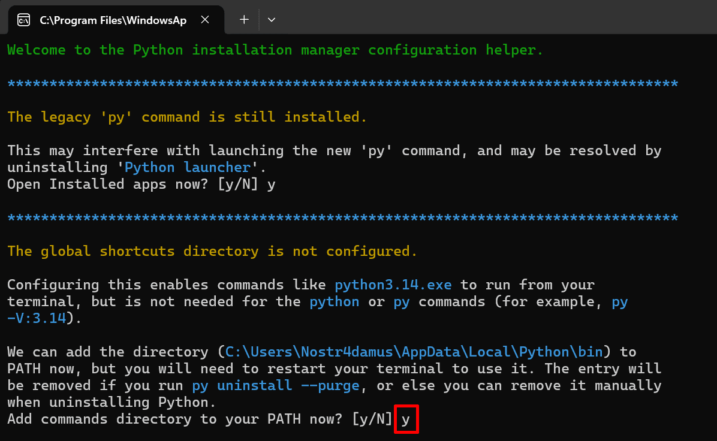Click the blue 'python3.14.exe' text
Image resolution: width=717 pixels, height=441 pixels.
(393, 285)
